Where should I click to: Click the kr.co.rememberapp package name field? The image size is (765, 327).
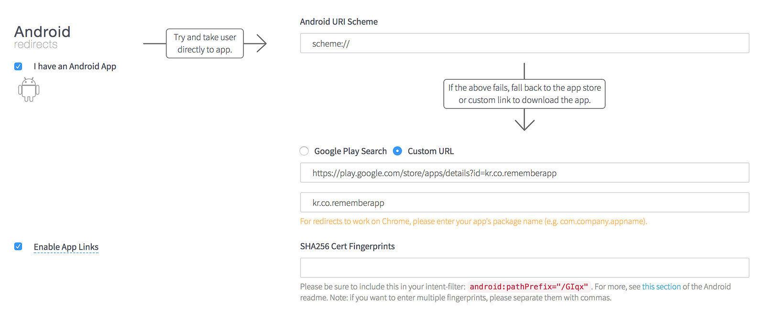pos(525,202)
